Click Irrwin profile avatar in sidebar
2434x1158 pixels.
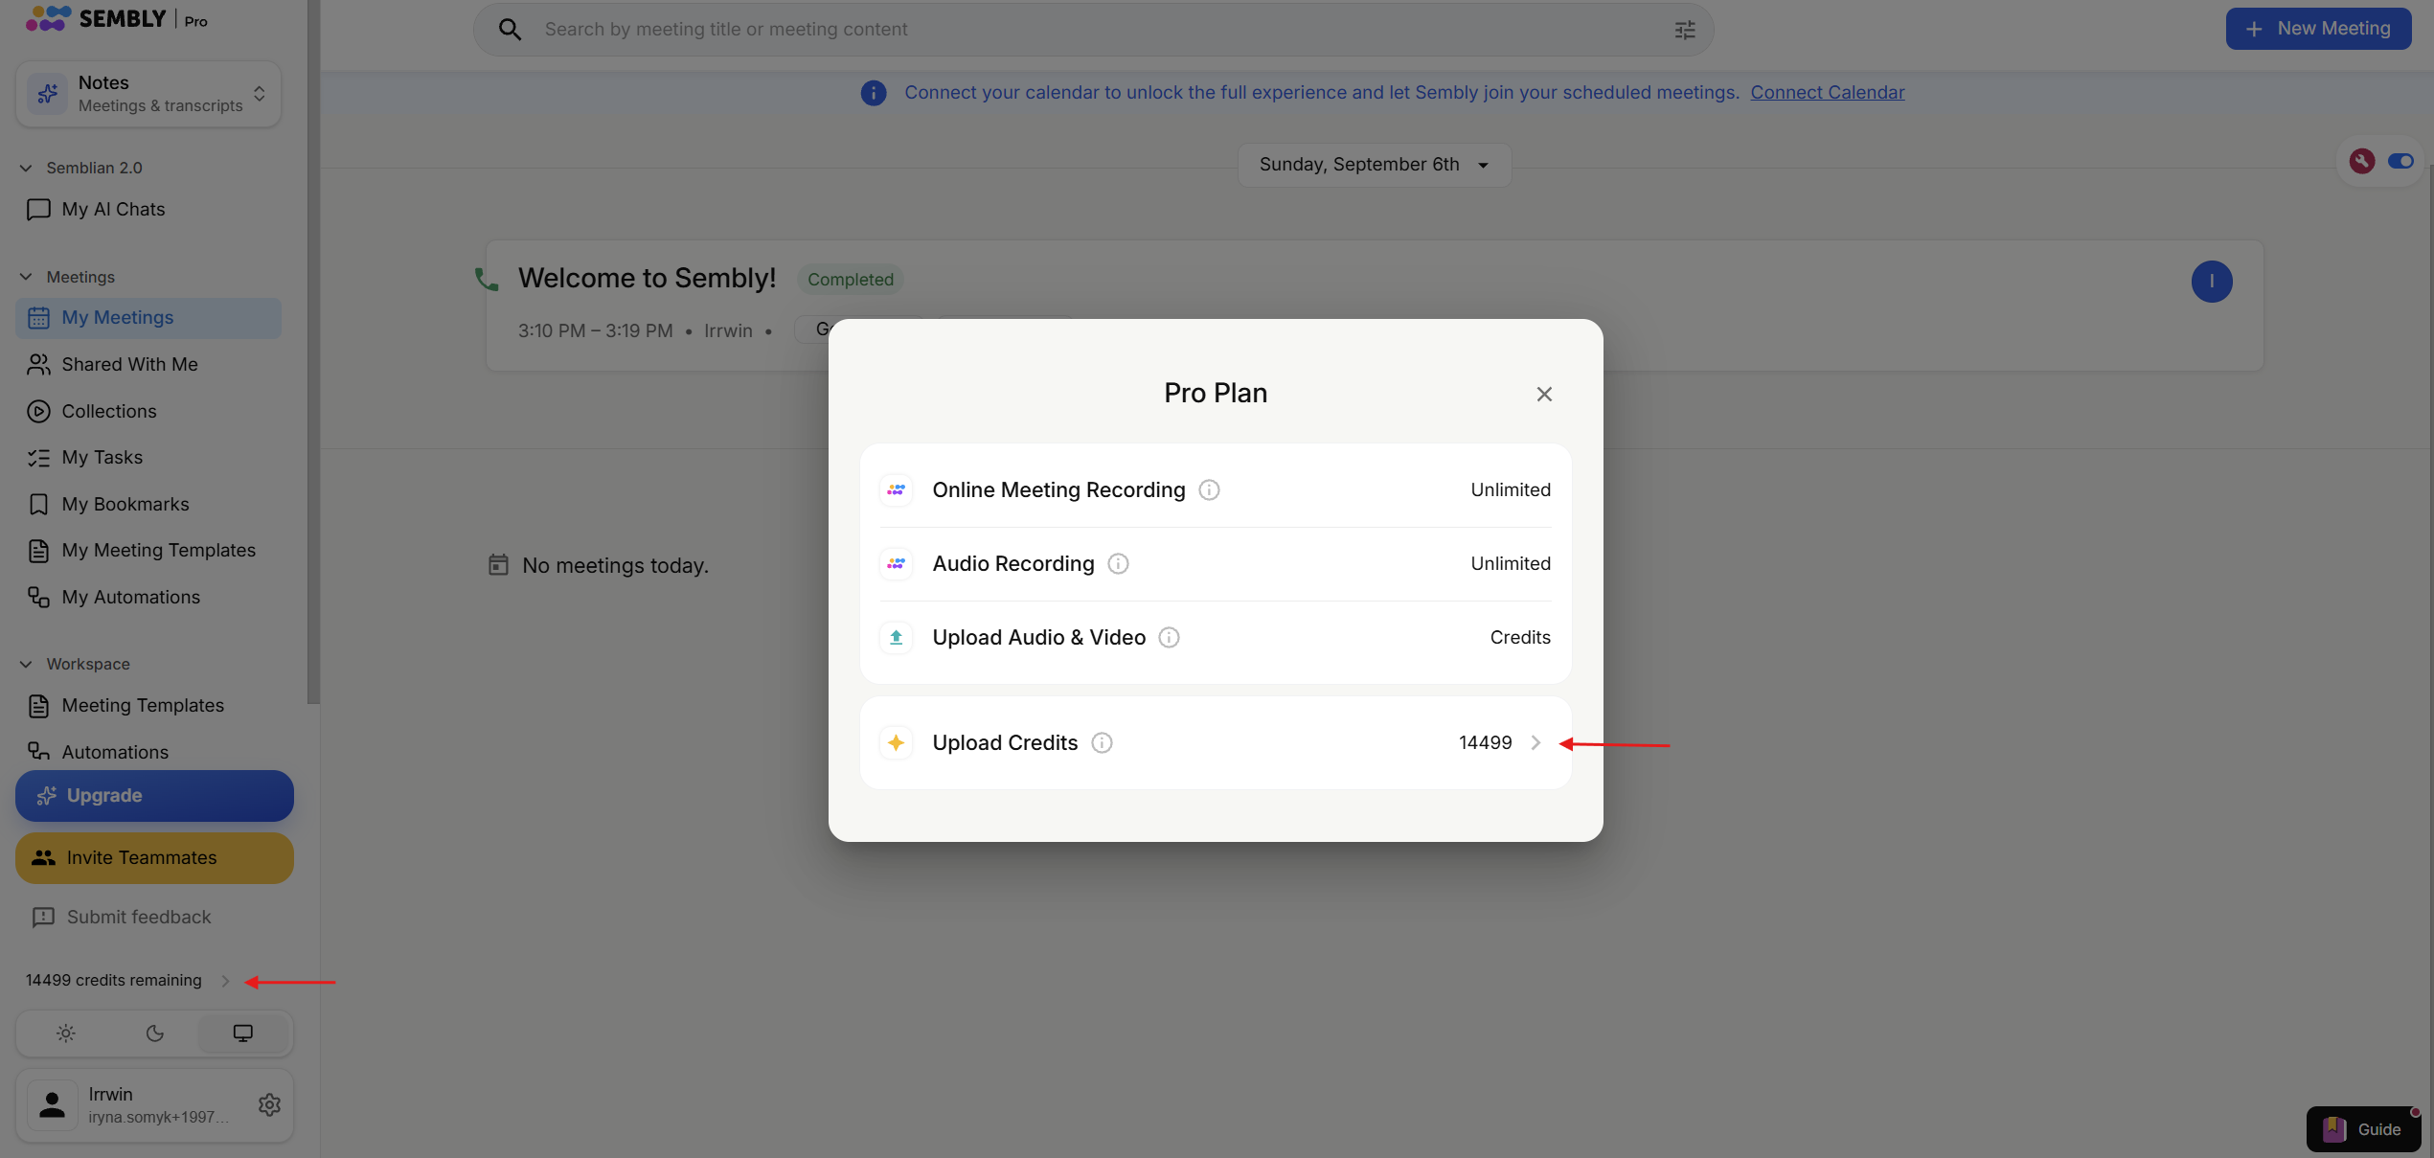click(x=52, y=1104)
